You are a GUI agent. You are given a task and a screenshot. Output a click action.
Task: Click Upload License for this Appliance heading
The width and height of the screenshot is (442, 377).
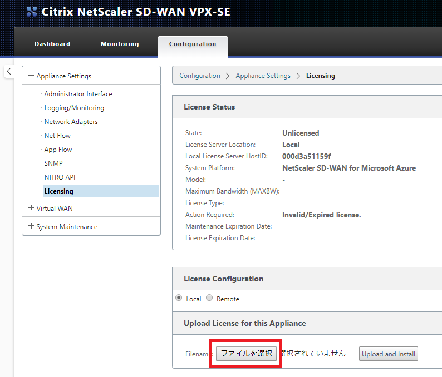pos(245,323)
